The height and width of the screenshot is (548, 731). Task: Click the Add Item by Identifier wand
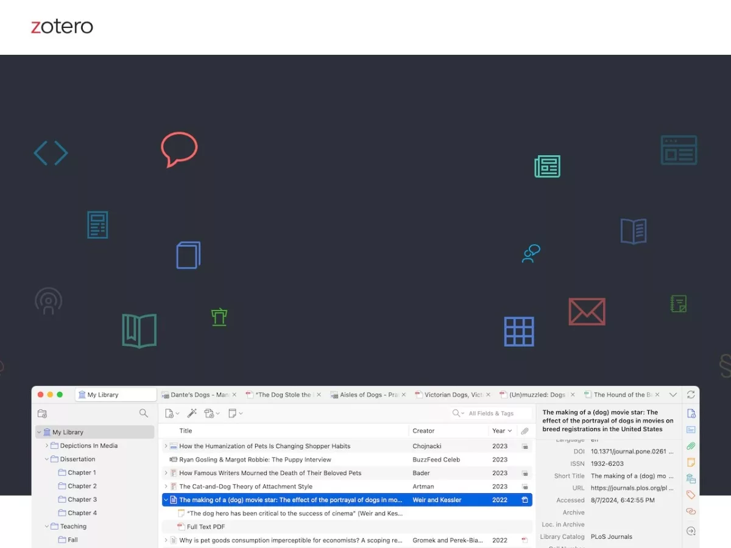coord(192,413)
